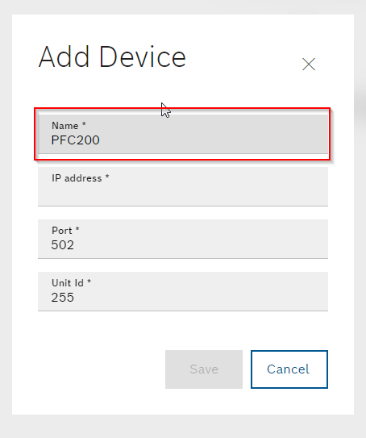Screen dimensions: 366x438
Task: Focus the Name input field
Action: coord(183,134)
